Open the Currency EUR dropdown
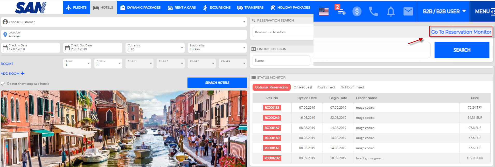495x167 pixels. point(182,48)
